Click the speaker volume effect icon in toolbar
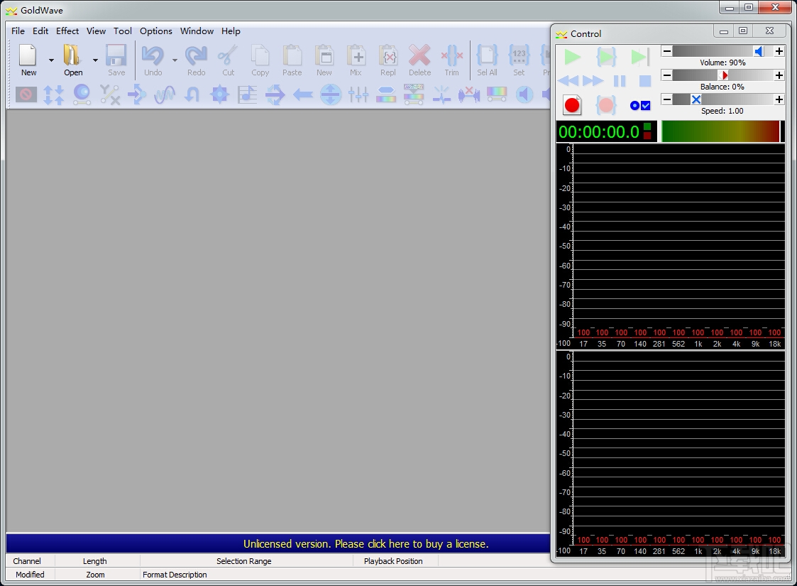The width and height of the screenshot is (797, 586). click(x=524, y=94)
